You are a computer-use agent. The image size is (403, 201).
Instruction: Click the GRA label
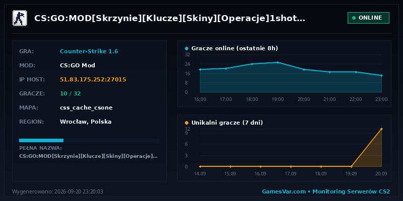tap(27, 52)
